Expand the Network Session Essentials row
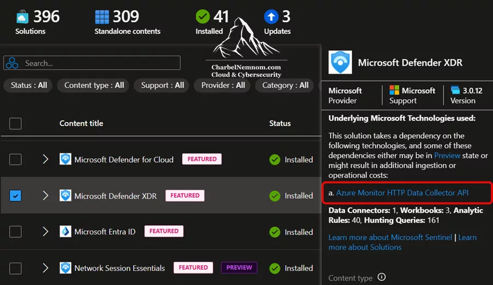 click(x=45, y=268)
